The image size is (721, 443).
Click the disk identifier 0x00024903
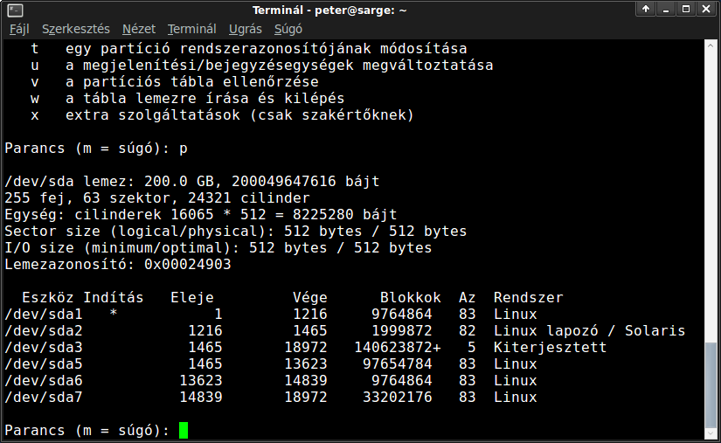(188, 265)
